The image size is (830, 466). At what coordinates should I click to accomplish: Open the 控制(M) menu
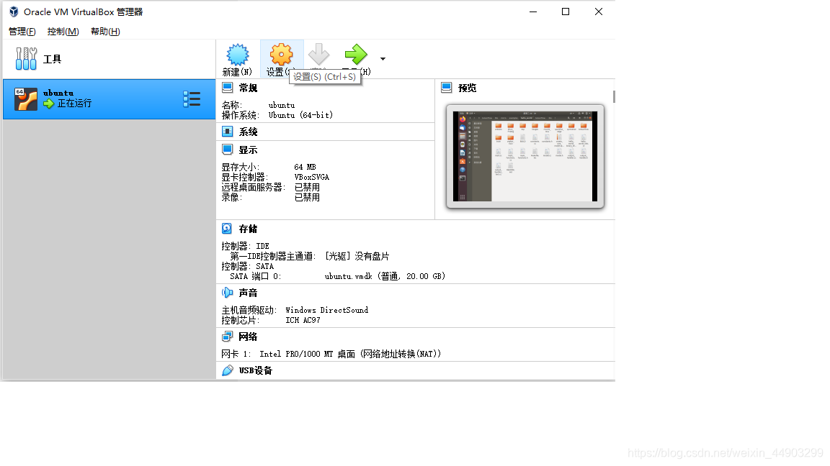click(x=63, y=32)
